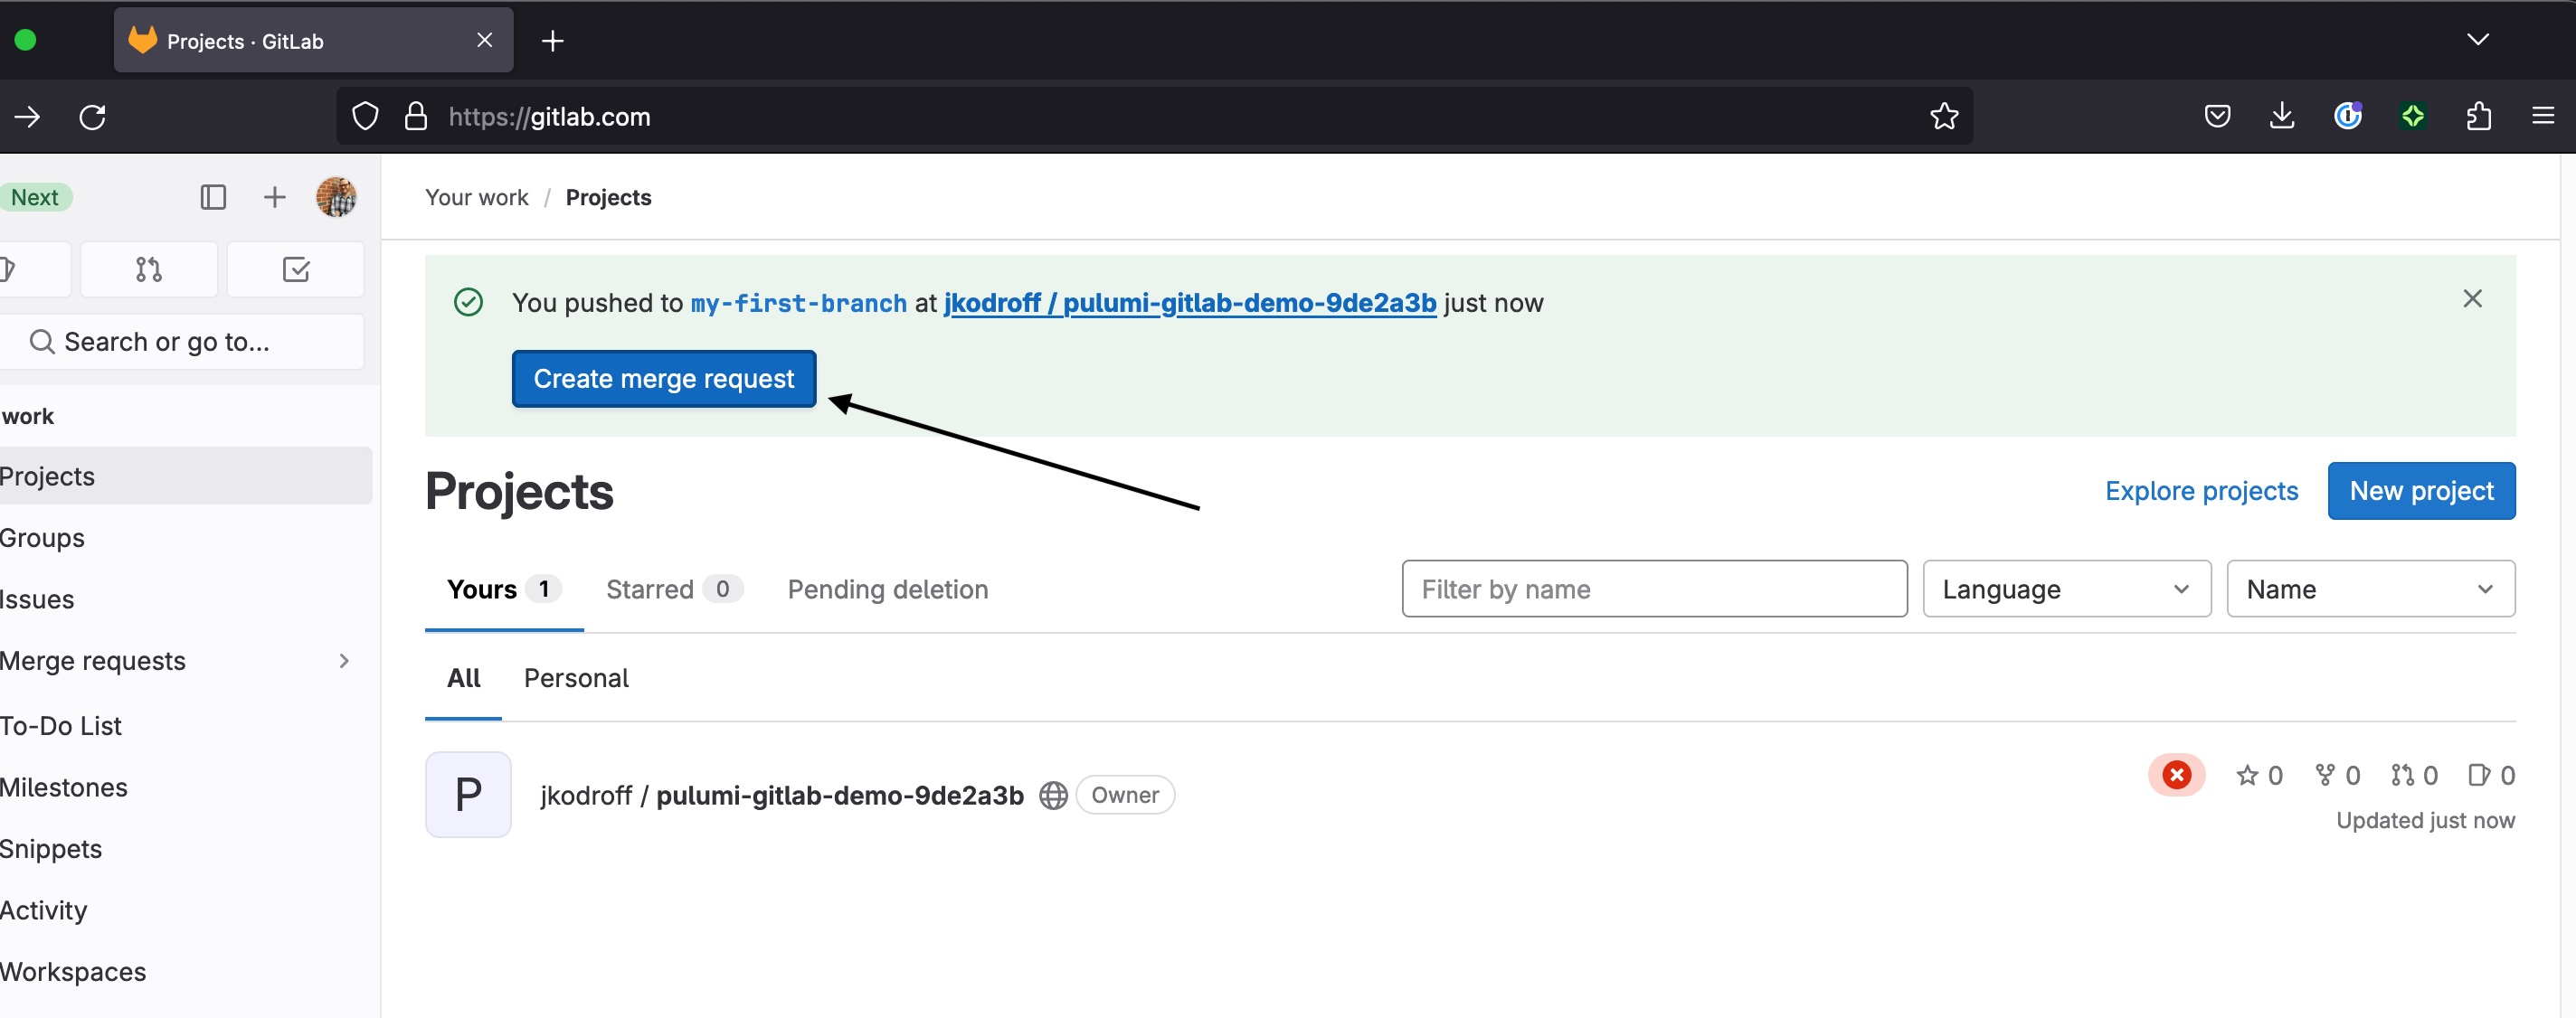Screen dimensions: 2576x1018
Task: Click the project avatar letter P
Action: (468, 794)
